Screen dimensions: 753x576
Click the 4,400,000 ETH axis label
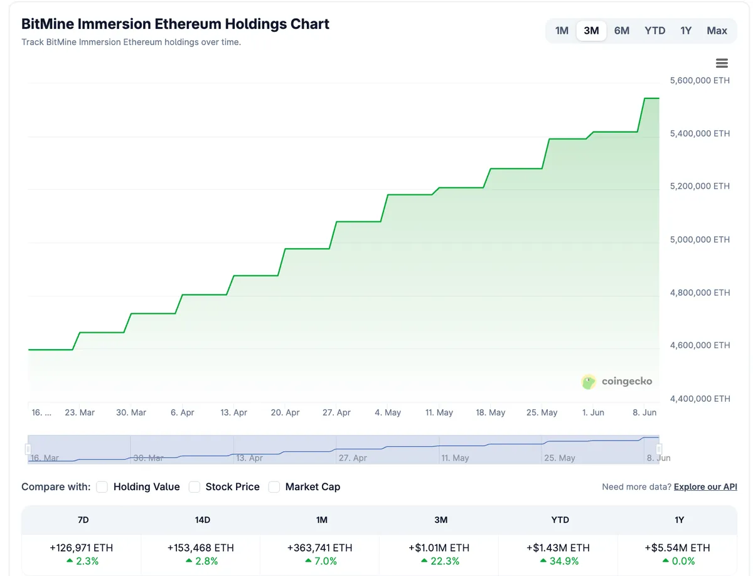[x=700, y=399]
